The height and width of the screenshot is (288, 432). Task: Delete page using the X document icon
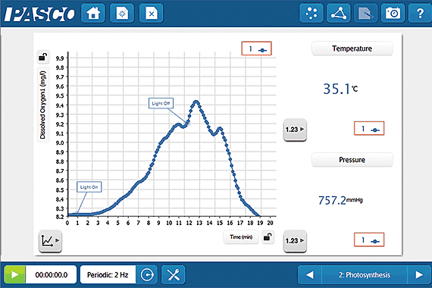click(152, 13)
